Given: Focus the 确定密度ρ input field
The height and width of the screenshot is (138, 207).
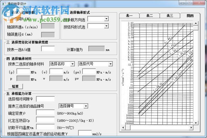Looking at the screenshot, I should click(46, 113).
